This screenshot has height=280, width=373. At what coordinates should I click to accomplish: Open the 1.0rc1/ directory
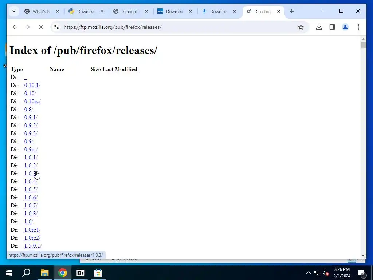32,230
